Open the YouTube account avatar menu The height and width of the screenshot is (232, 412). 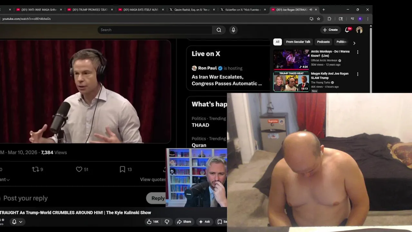click(359, 30)
